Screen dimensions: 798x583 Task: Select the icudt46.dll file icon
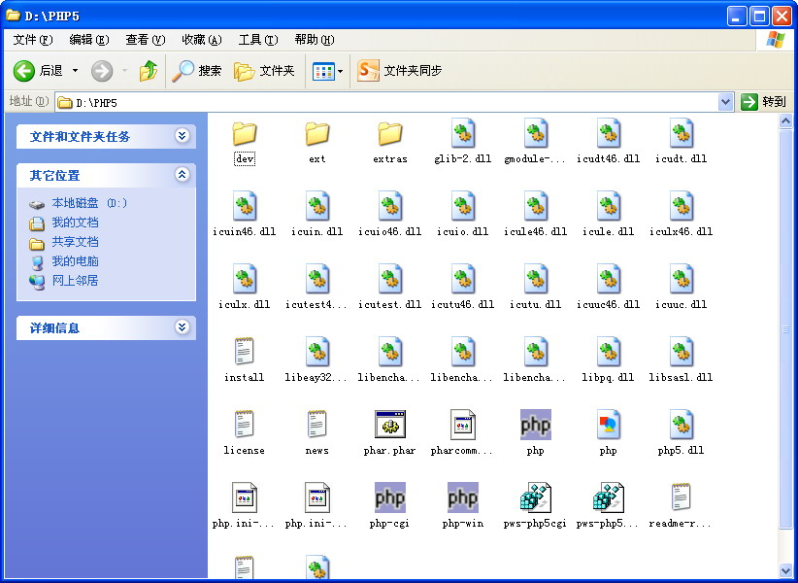tap(608, 133)
